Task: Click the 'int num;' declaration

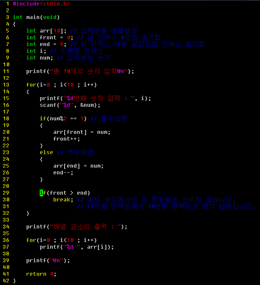Action: 40,57
